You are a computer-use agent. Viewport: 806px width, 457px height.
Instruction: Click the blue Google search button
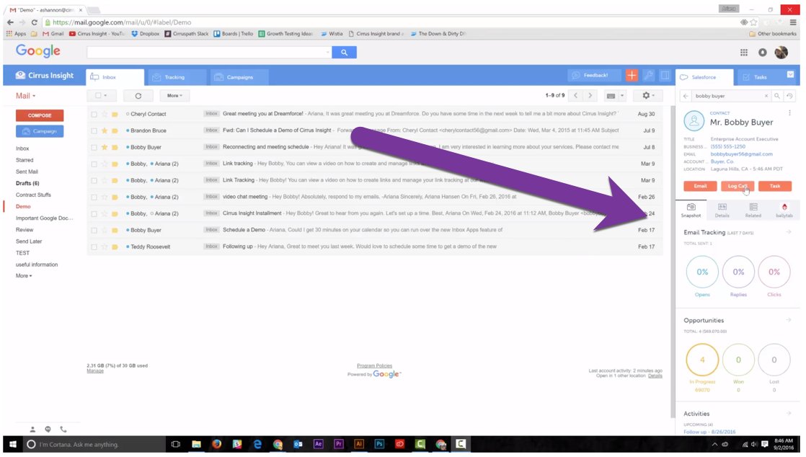point(344,53)
